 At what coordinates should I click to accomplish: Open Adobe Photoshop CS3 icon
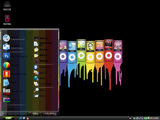[7, 56]
